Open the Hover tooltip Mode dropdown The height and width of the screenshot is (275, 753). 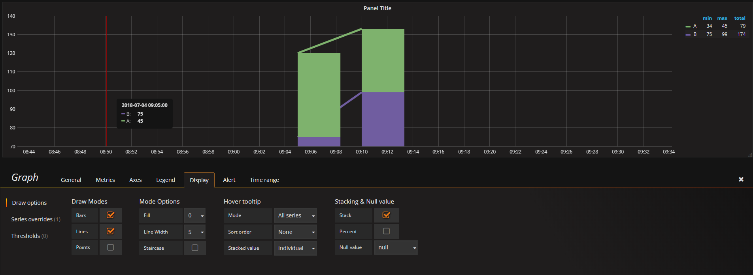click(296, 215)
